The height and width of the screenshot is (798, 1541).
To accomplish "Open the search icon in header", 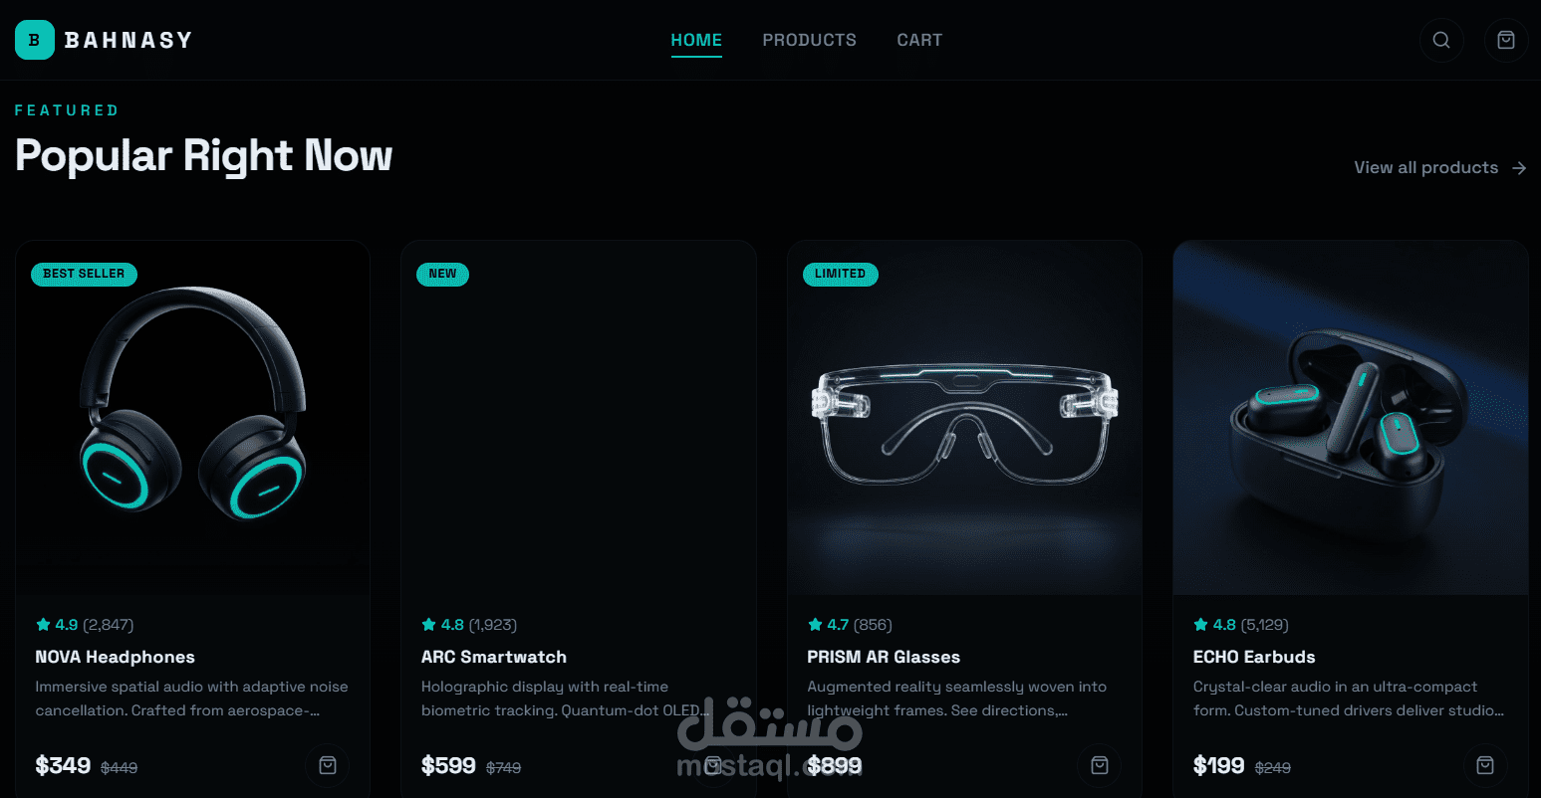I will pos(1441,40).
